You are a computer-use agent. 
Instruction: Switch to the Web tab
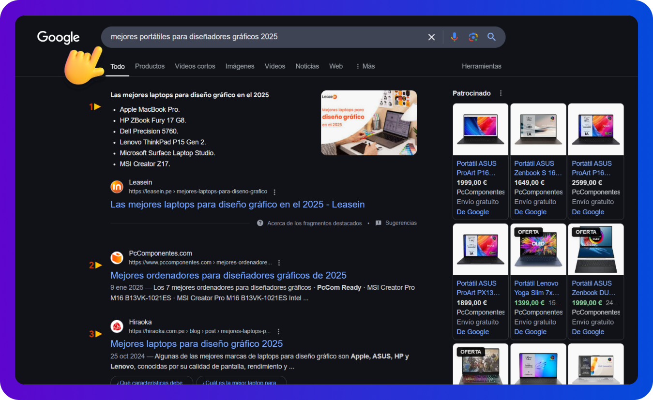(336, 66)
